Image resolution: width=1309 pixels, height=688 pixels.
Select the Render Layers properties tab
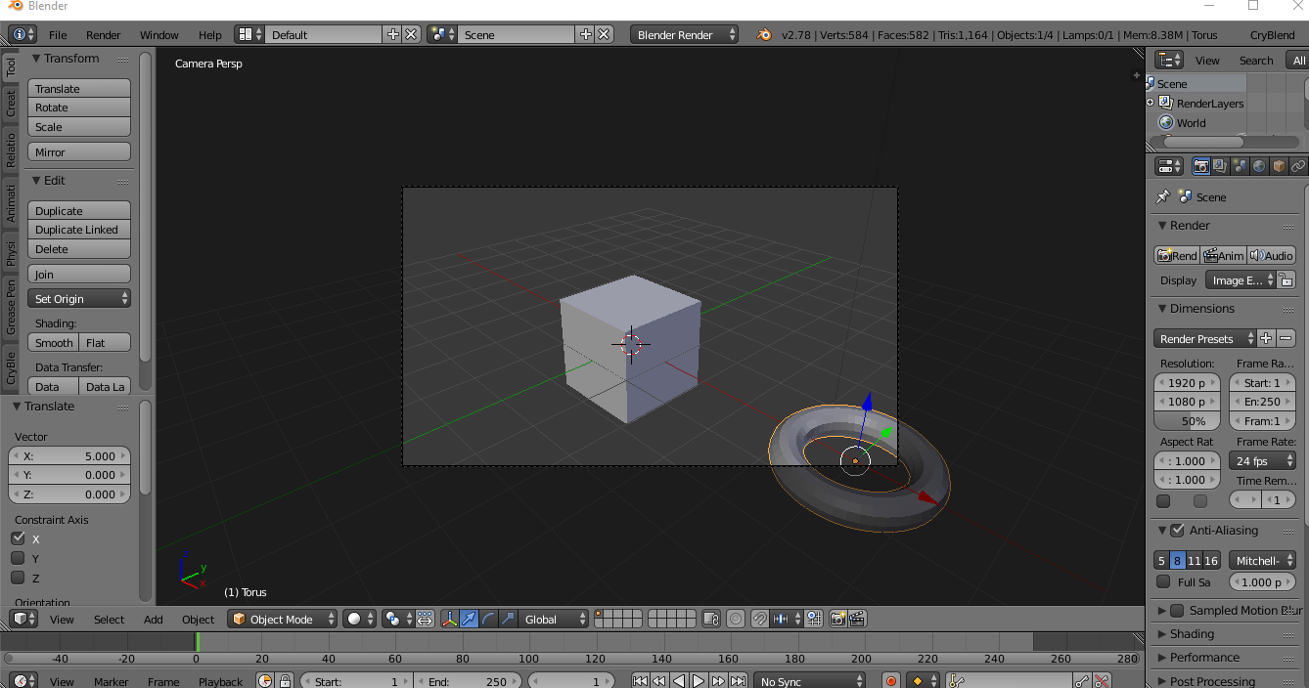click(1218, 165)
